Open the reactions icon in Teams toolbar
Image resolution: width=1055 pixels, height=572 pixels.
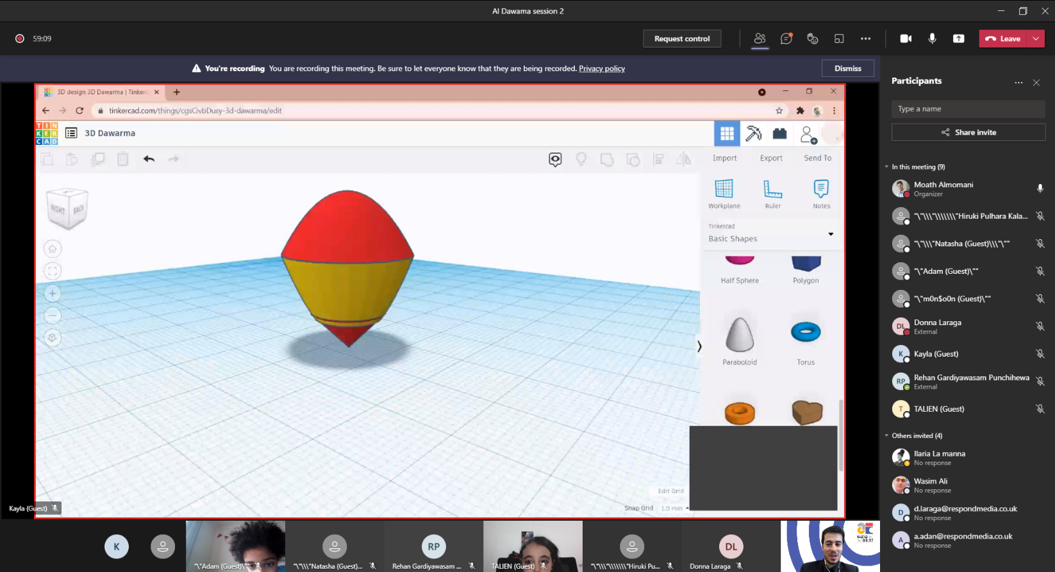click(x=813, y=38)
